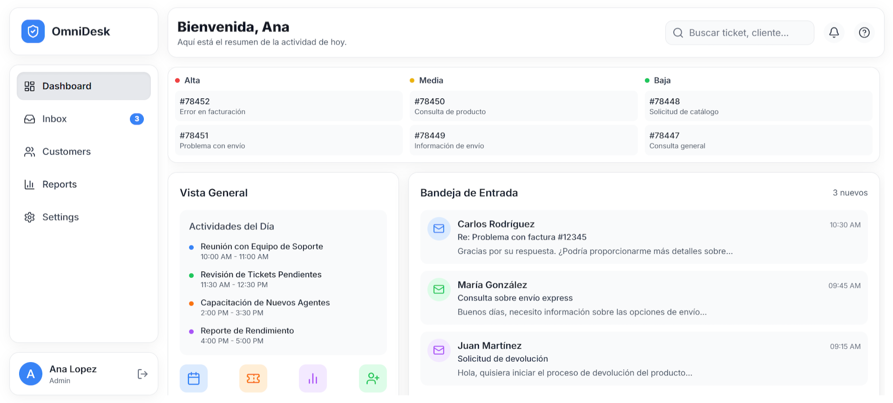Viewport: 893px width, 403px height.
Task: Open ticket #78452 Error en facturación
Action: click(289, 106)
